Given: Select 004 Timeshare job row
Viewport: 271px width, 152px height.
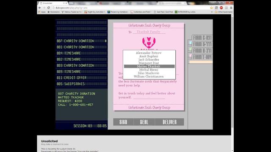Looking at the screenshot, I should [x=81, y=53].
